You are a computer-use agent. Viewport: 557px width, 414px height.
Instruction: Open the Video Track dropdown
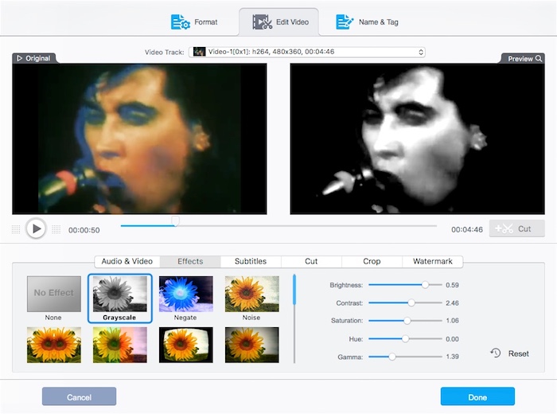(x=307, y=52)
